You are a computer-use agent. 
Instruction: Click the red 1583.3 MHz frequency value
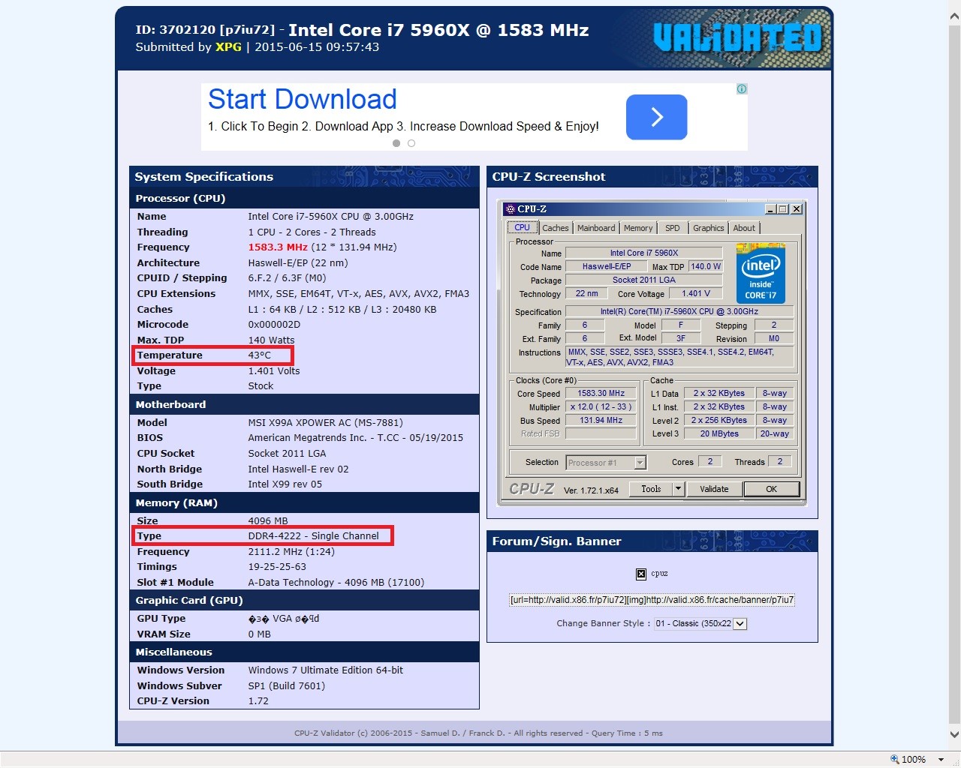[x=278, y=247]
